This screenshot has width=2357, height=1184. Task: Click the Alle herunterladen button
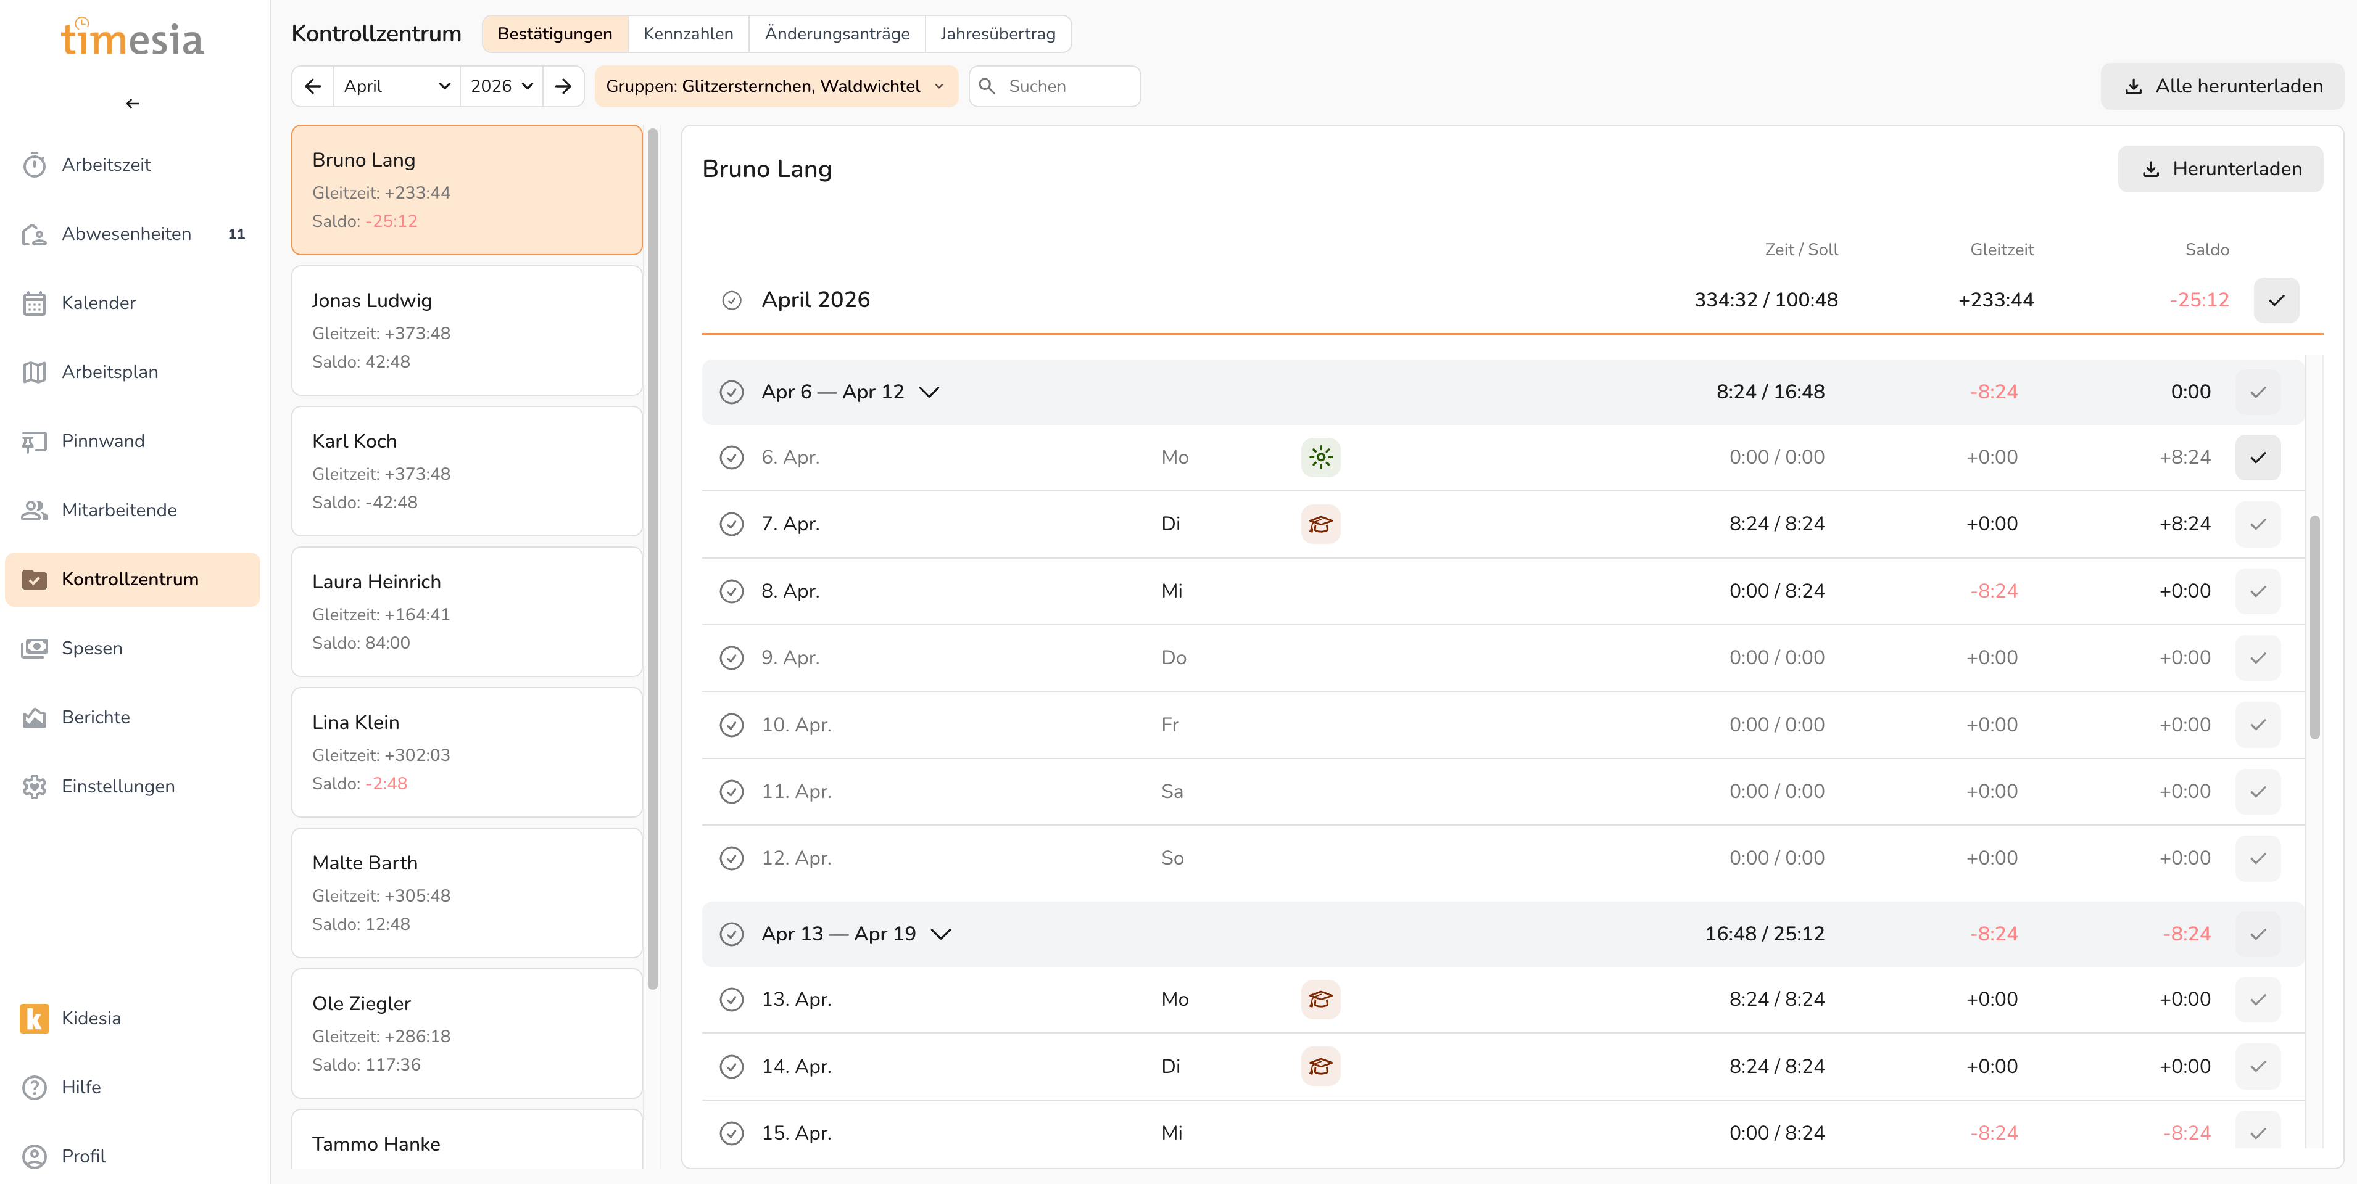(x=2222, y=86)
